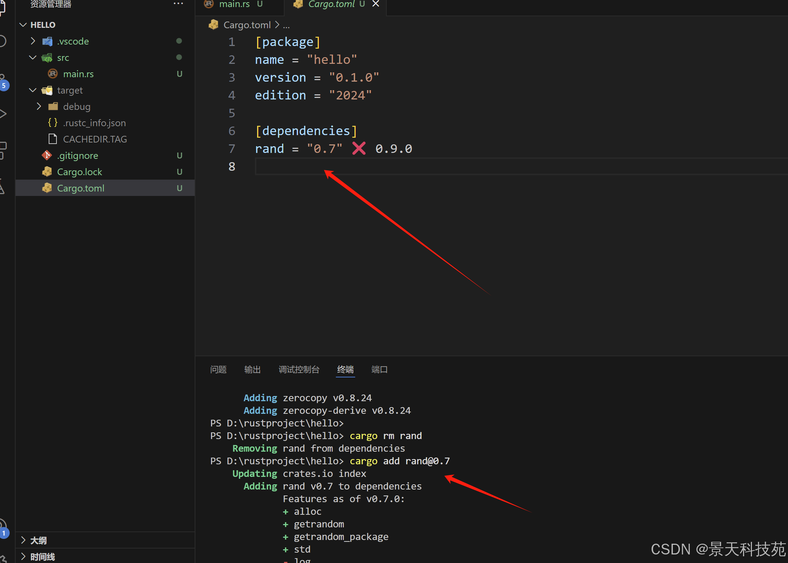Open the .rustc_info.json file
Screen dimensions: 788x563
(x=94, y=123)
